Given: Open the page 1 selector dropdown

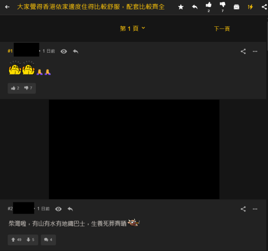Looking at the screenshot, I should (133, 29).
